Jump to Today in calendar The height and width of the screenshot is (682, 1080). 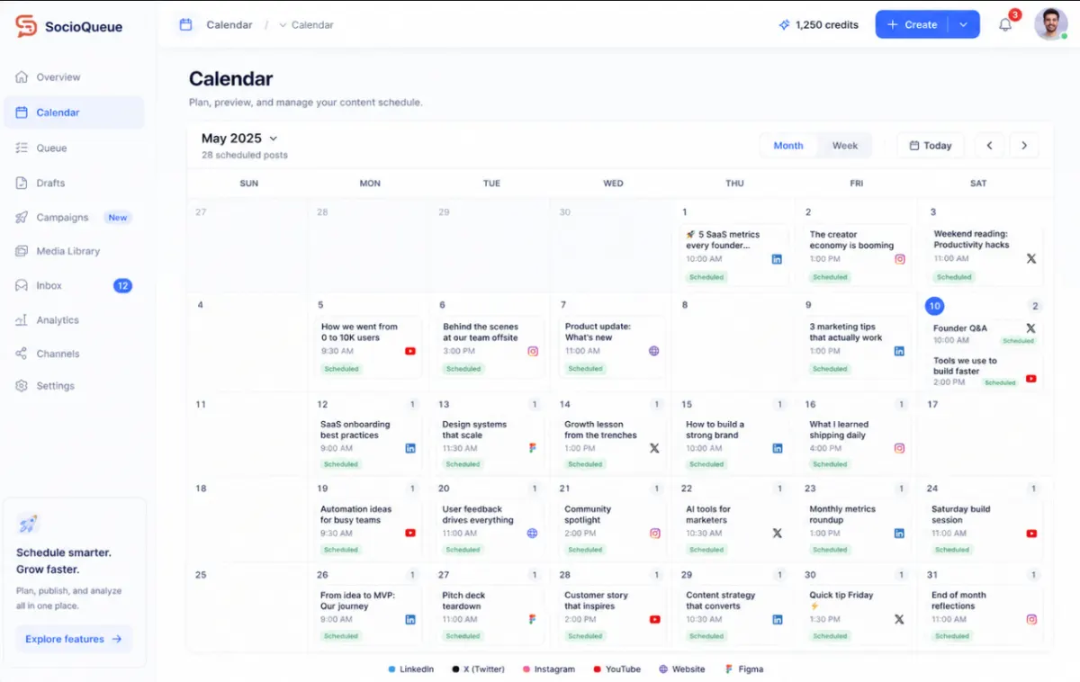(931, 145)
